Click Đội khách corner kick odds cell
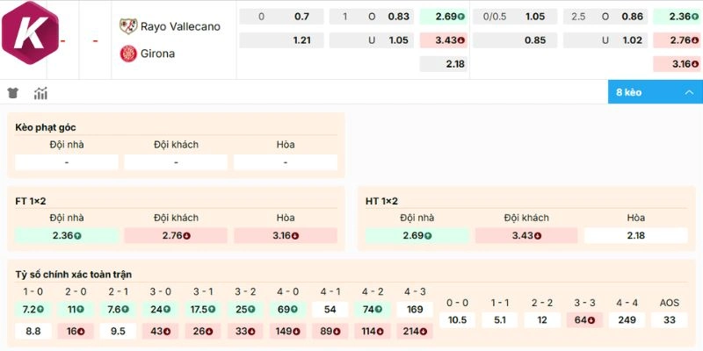The width and height of the screenshot is (703, 351). click(x=176, y=162)
